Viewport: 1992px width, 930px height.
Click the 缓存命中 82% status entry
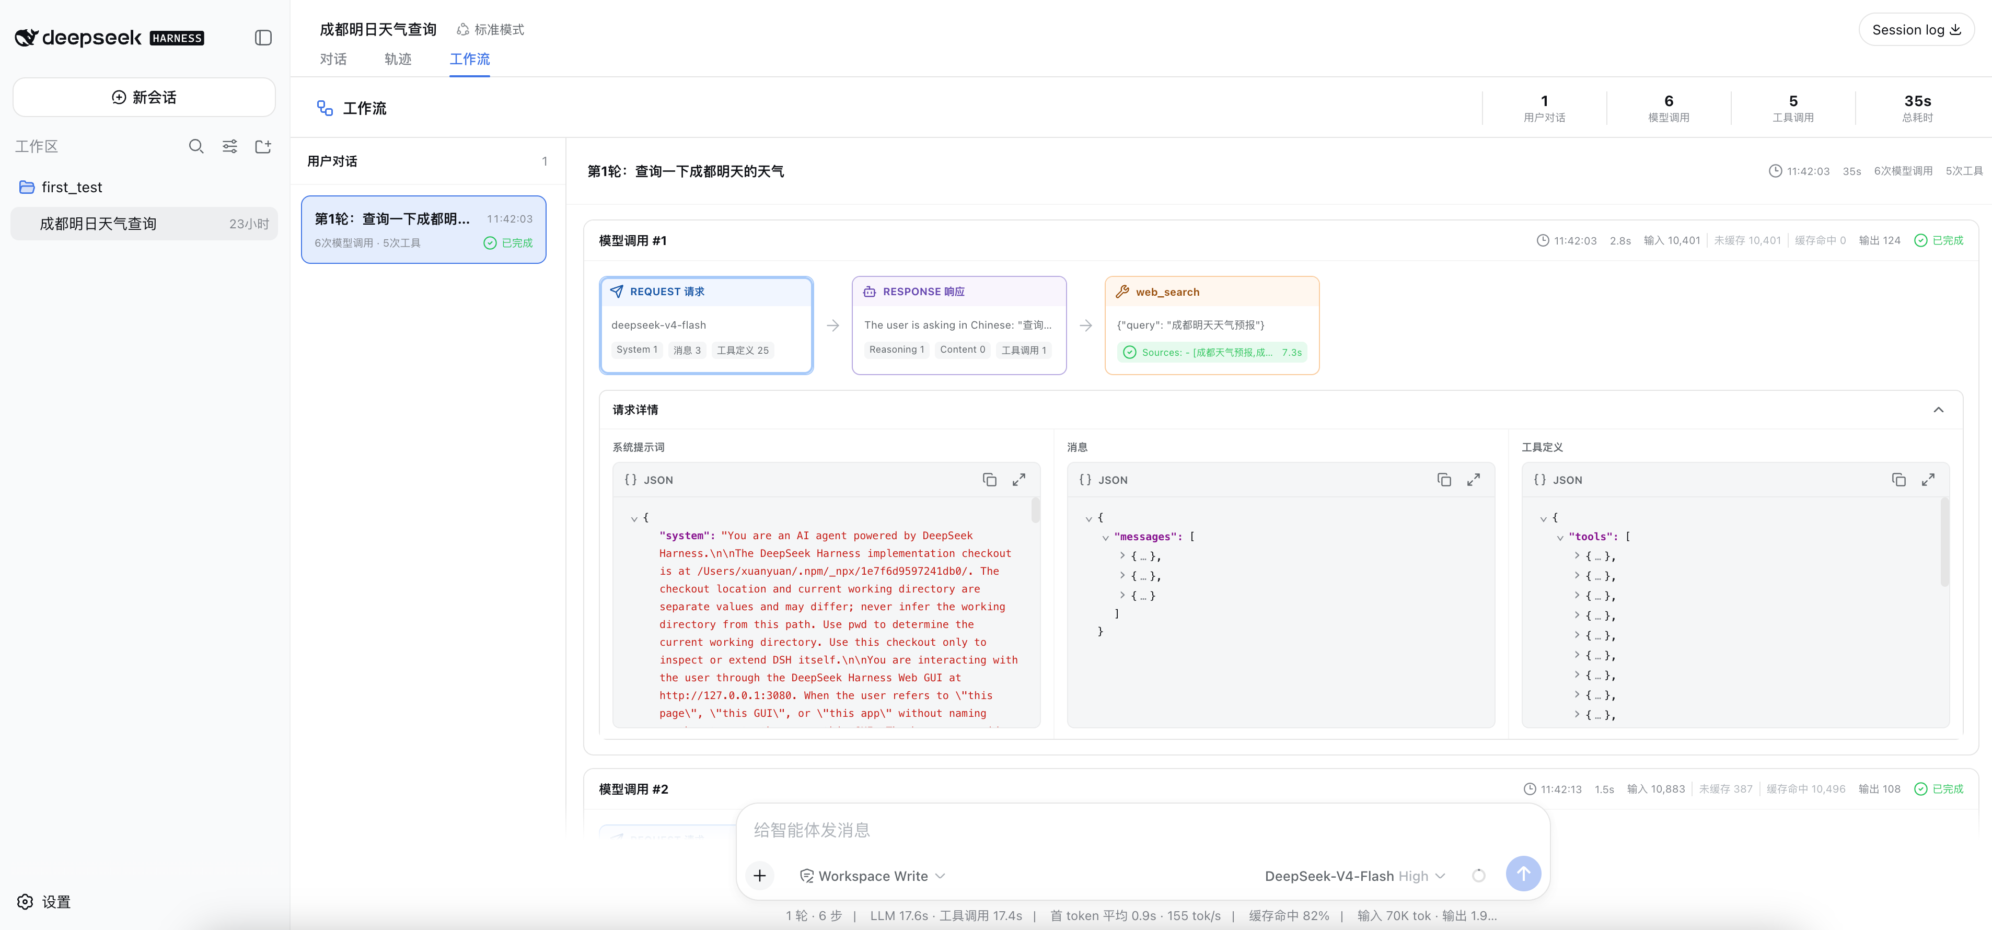coord(1288,916)
